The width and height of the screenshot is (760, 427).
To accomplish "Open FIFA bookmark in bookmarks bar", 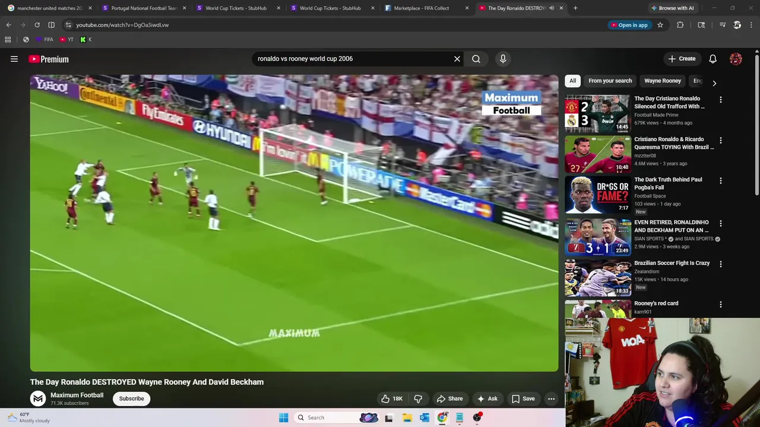I will point(44,40).
